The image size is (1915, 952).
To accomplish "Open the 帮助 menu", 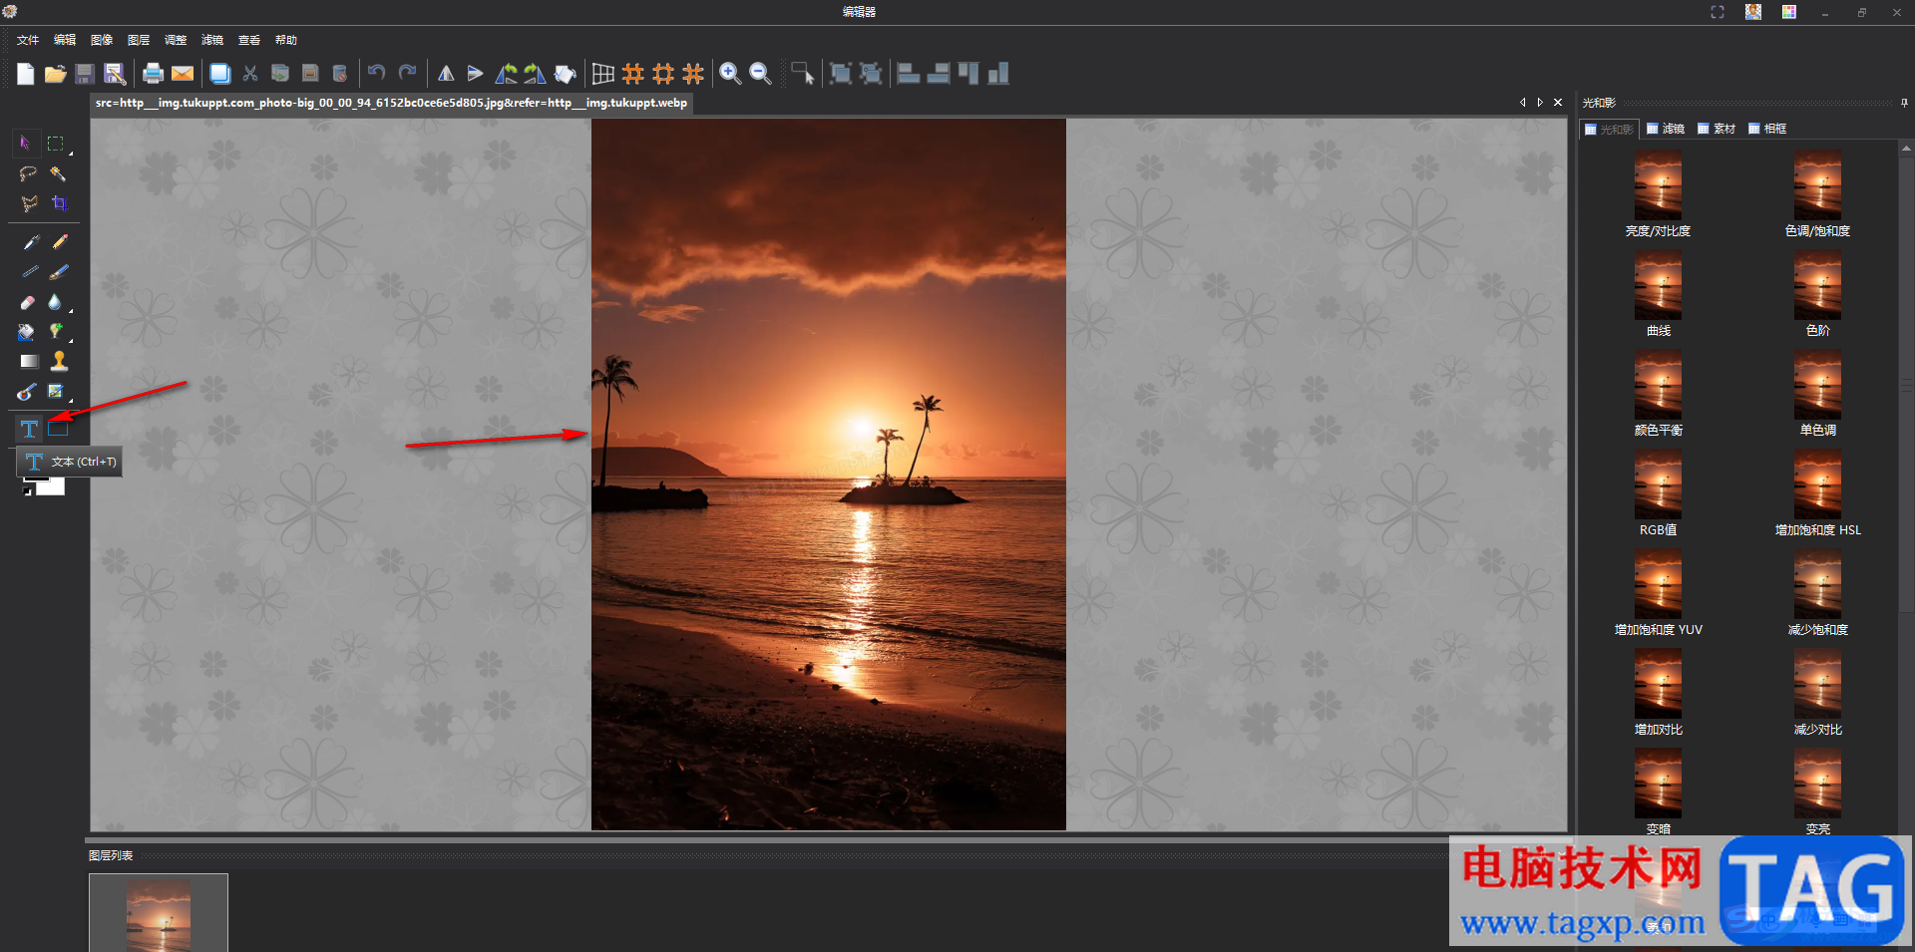I will point(286,40).
